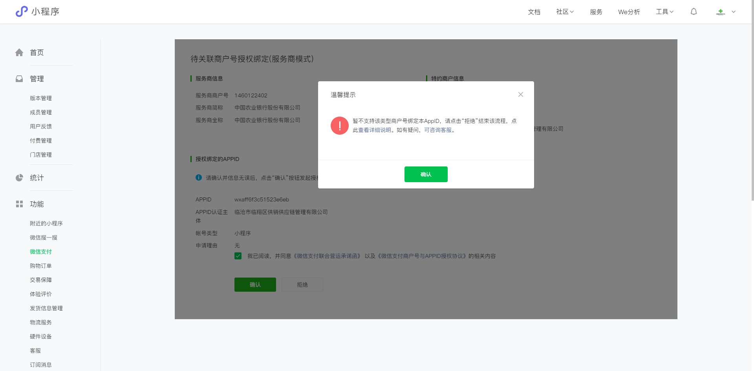Screen dimensions: 754x371
Task: Select 体验评价 in sidebar
Action: 41,294
